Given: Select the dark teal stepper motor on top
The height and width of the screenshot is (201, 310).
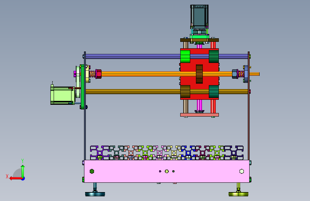Looking at the screenshot, I should click(x=199, y=17).
